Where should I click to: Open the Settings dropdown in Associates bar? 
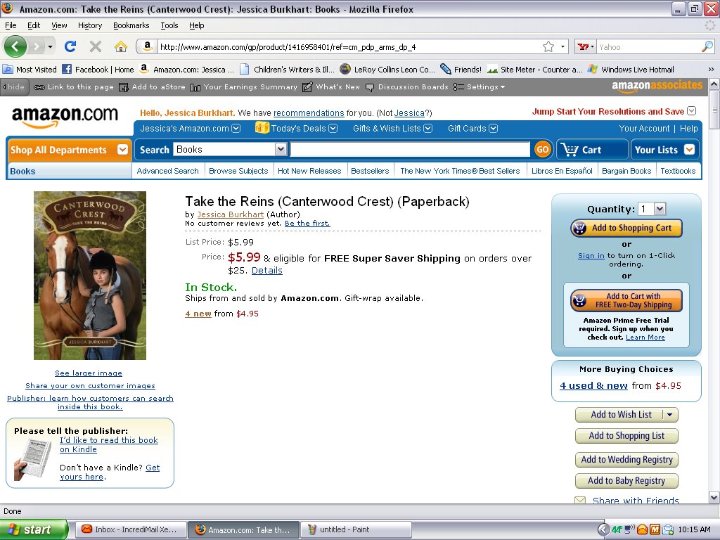480,86
